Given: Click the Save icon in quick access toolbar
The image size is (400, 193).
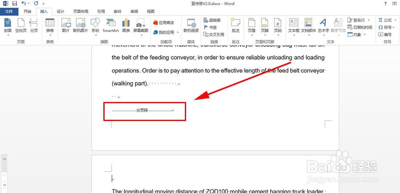Looking at the screenshot, I should point(14,4).
